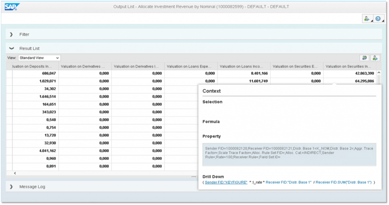Screen dimensions: 389x205
Task: Click Valuation on Derivatives I... column header
Action: point(138,66)
